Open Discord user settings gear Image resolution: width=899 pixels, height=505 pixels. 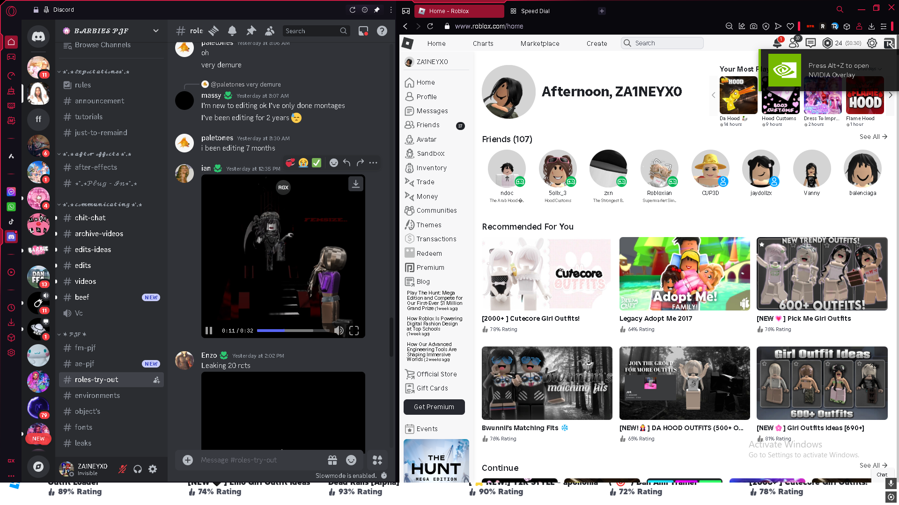[x=153, y=469]
